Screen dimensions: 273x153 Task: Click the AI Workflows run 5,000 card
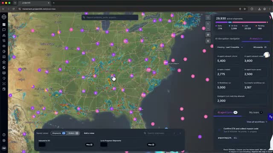click(x=228, y=86)
